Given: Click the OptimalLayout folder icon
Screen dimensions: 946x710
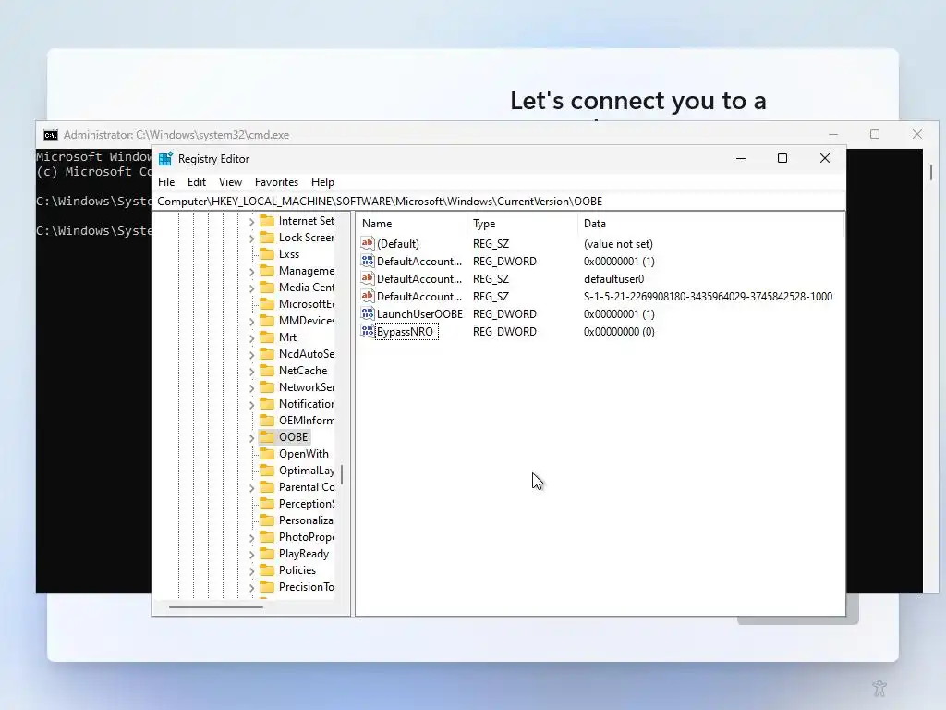Looking at the screenshot, I should pos(267,471).
